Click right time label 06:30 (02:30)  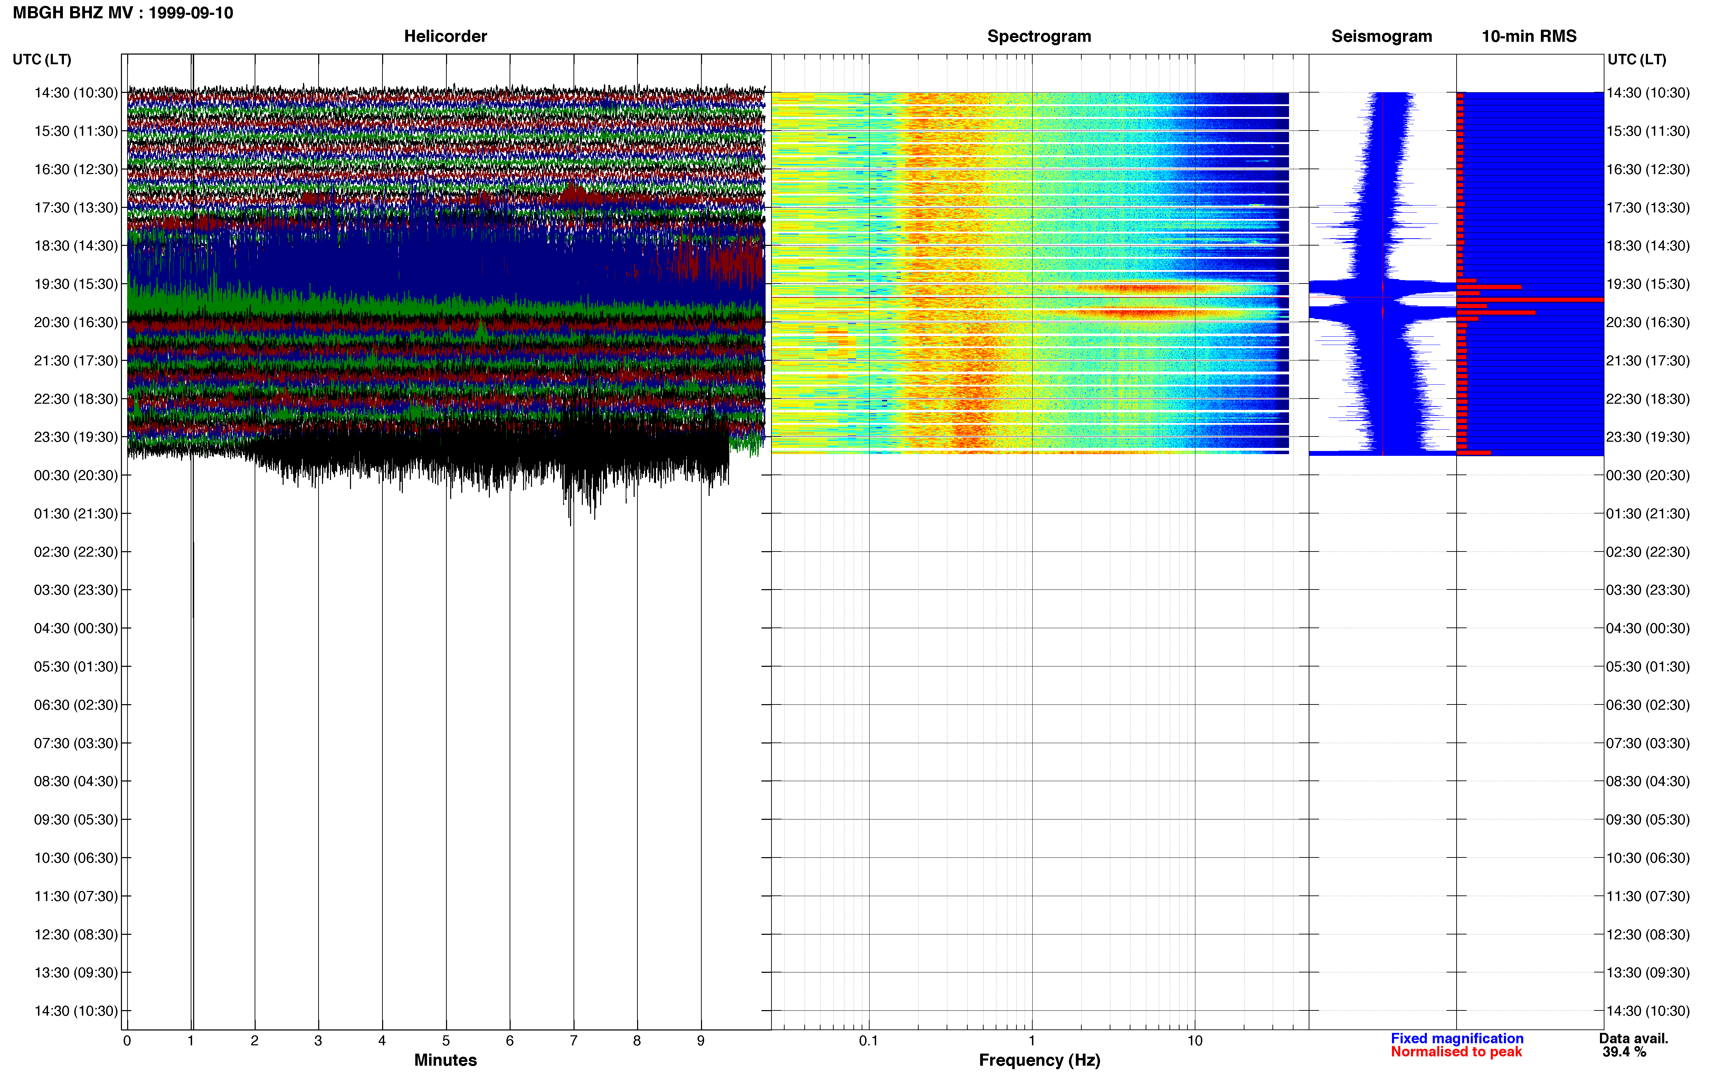[x=1648, y=705]
